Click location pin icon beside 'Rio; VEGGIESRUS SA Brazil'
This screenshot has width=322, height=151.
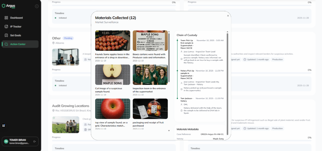tap(53, 111)
